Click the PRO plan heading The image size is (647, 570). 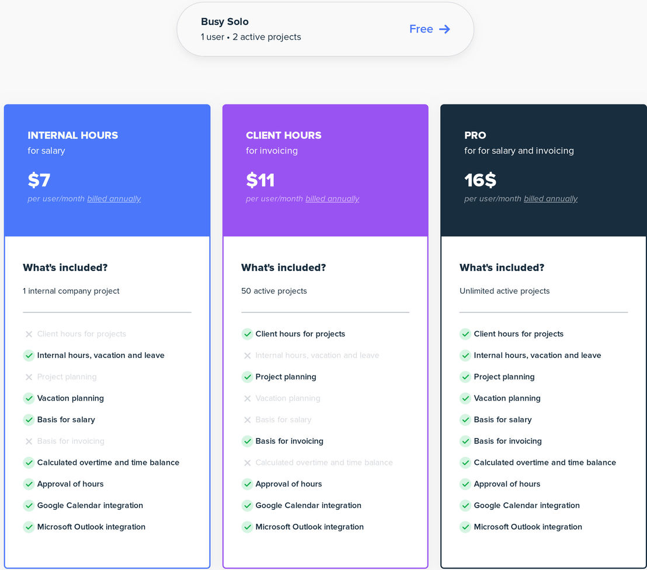pyautogui.click(x=475, y=135)
